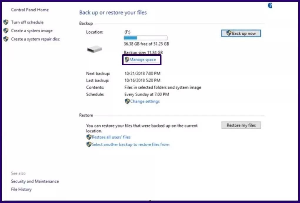This screenshot has width=300, height=203.
Task: Select last backup date 10/16/2018 5:20 PM
Action: coord(142,80)
